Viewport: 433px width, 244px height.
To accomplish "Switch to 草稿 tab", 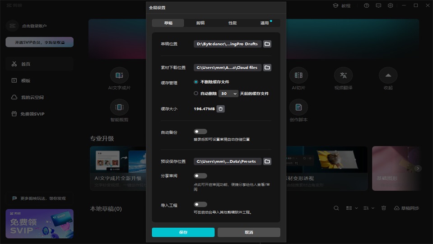I will click(168, 23).
